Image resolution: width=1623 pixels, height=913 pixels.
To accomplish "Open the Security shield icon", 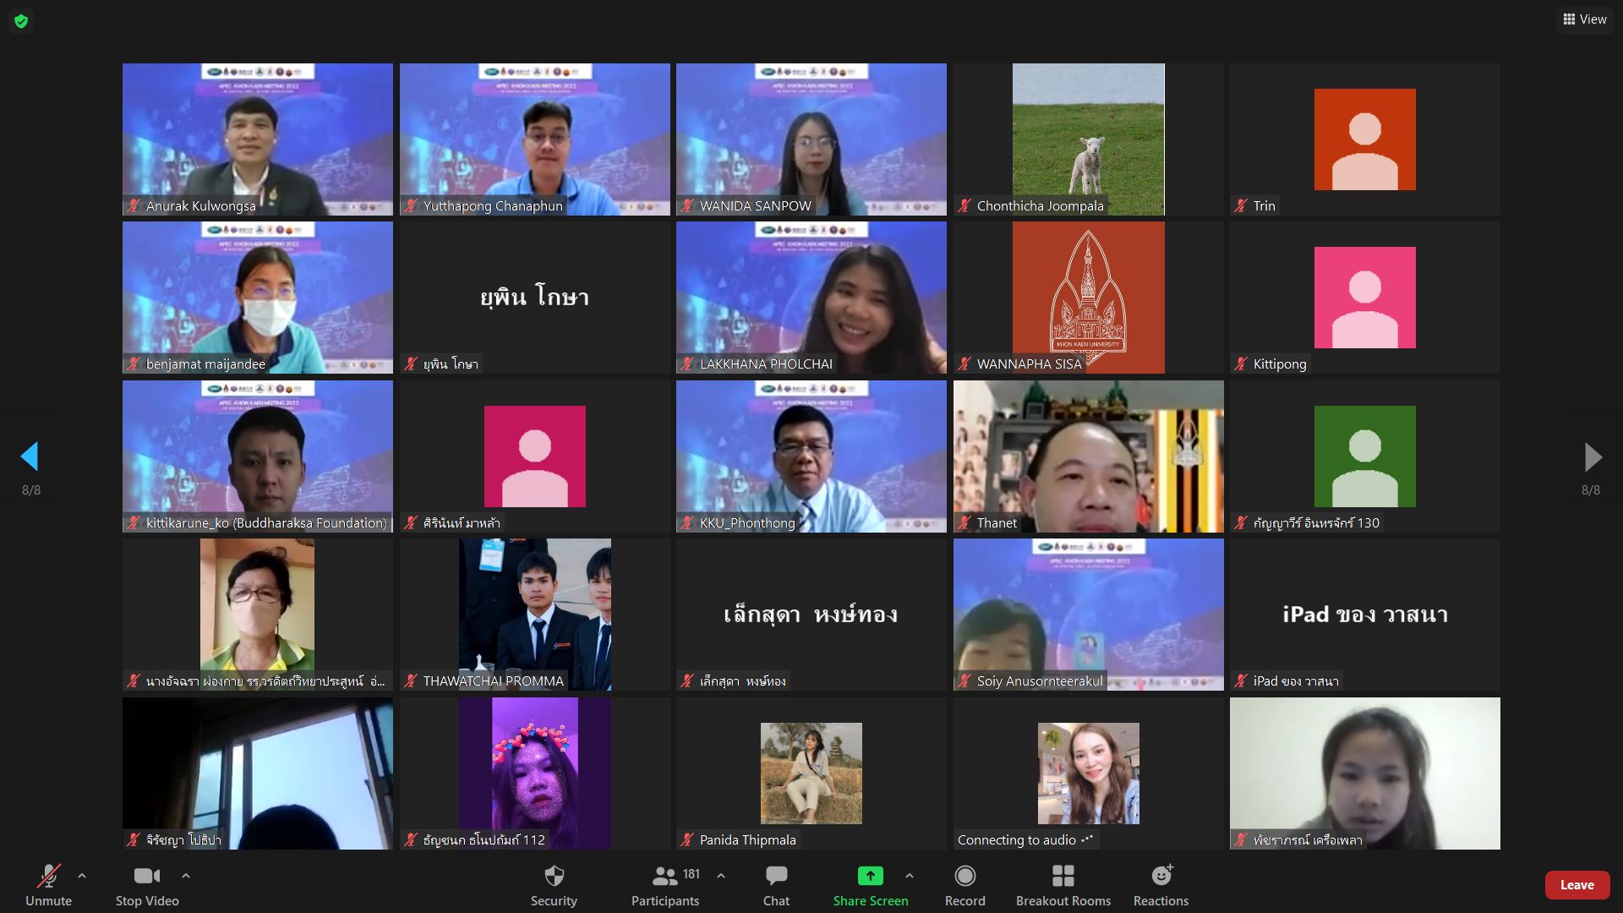I will click(554, 877).
